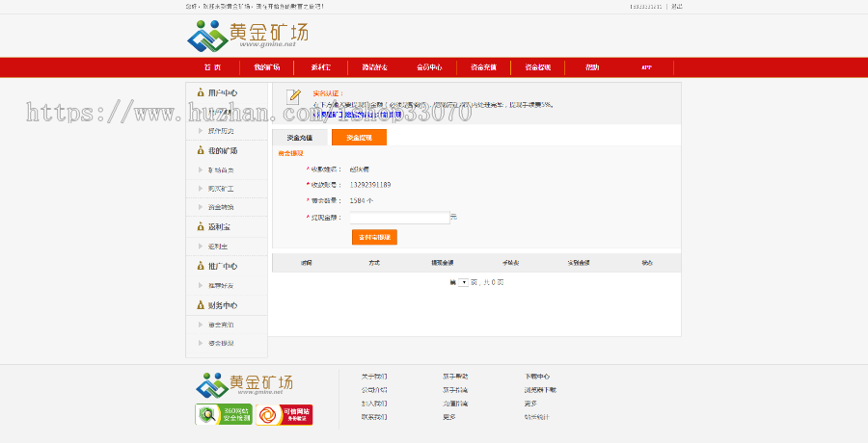Click the arrow beside 购买矿工
This screenshot has width=868, height=443.
click(201, 189)
